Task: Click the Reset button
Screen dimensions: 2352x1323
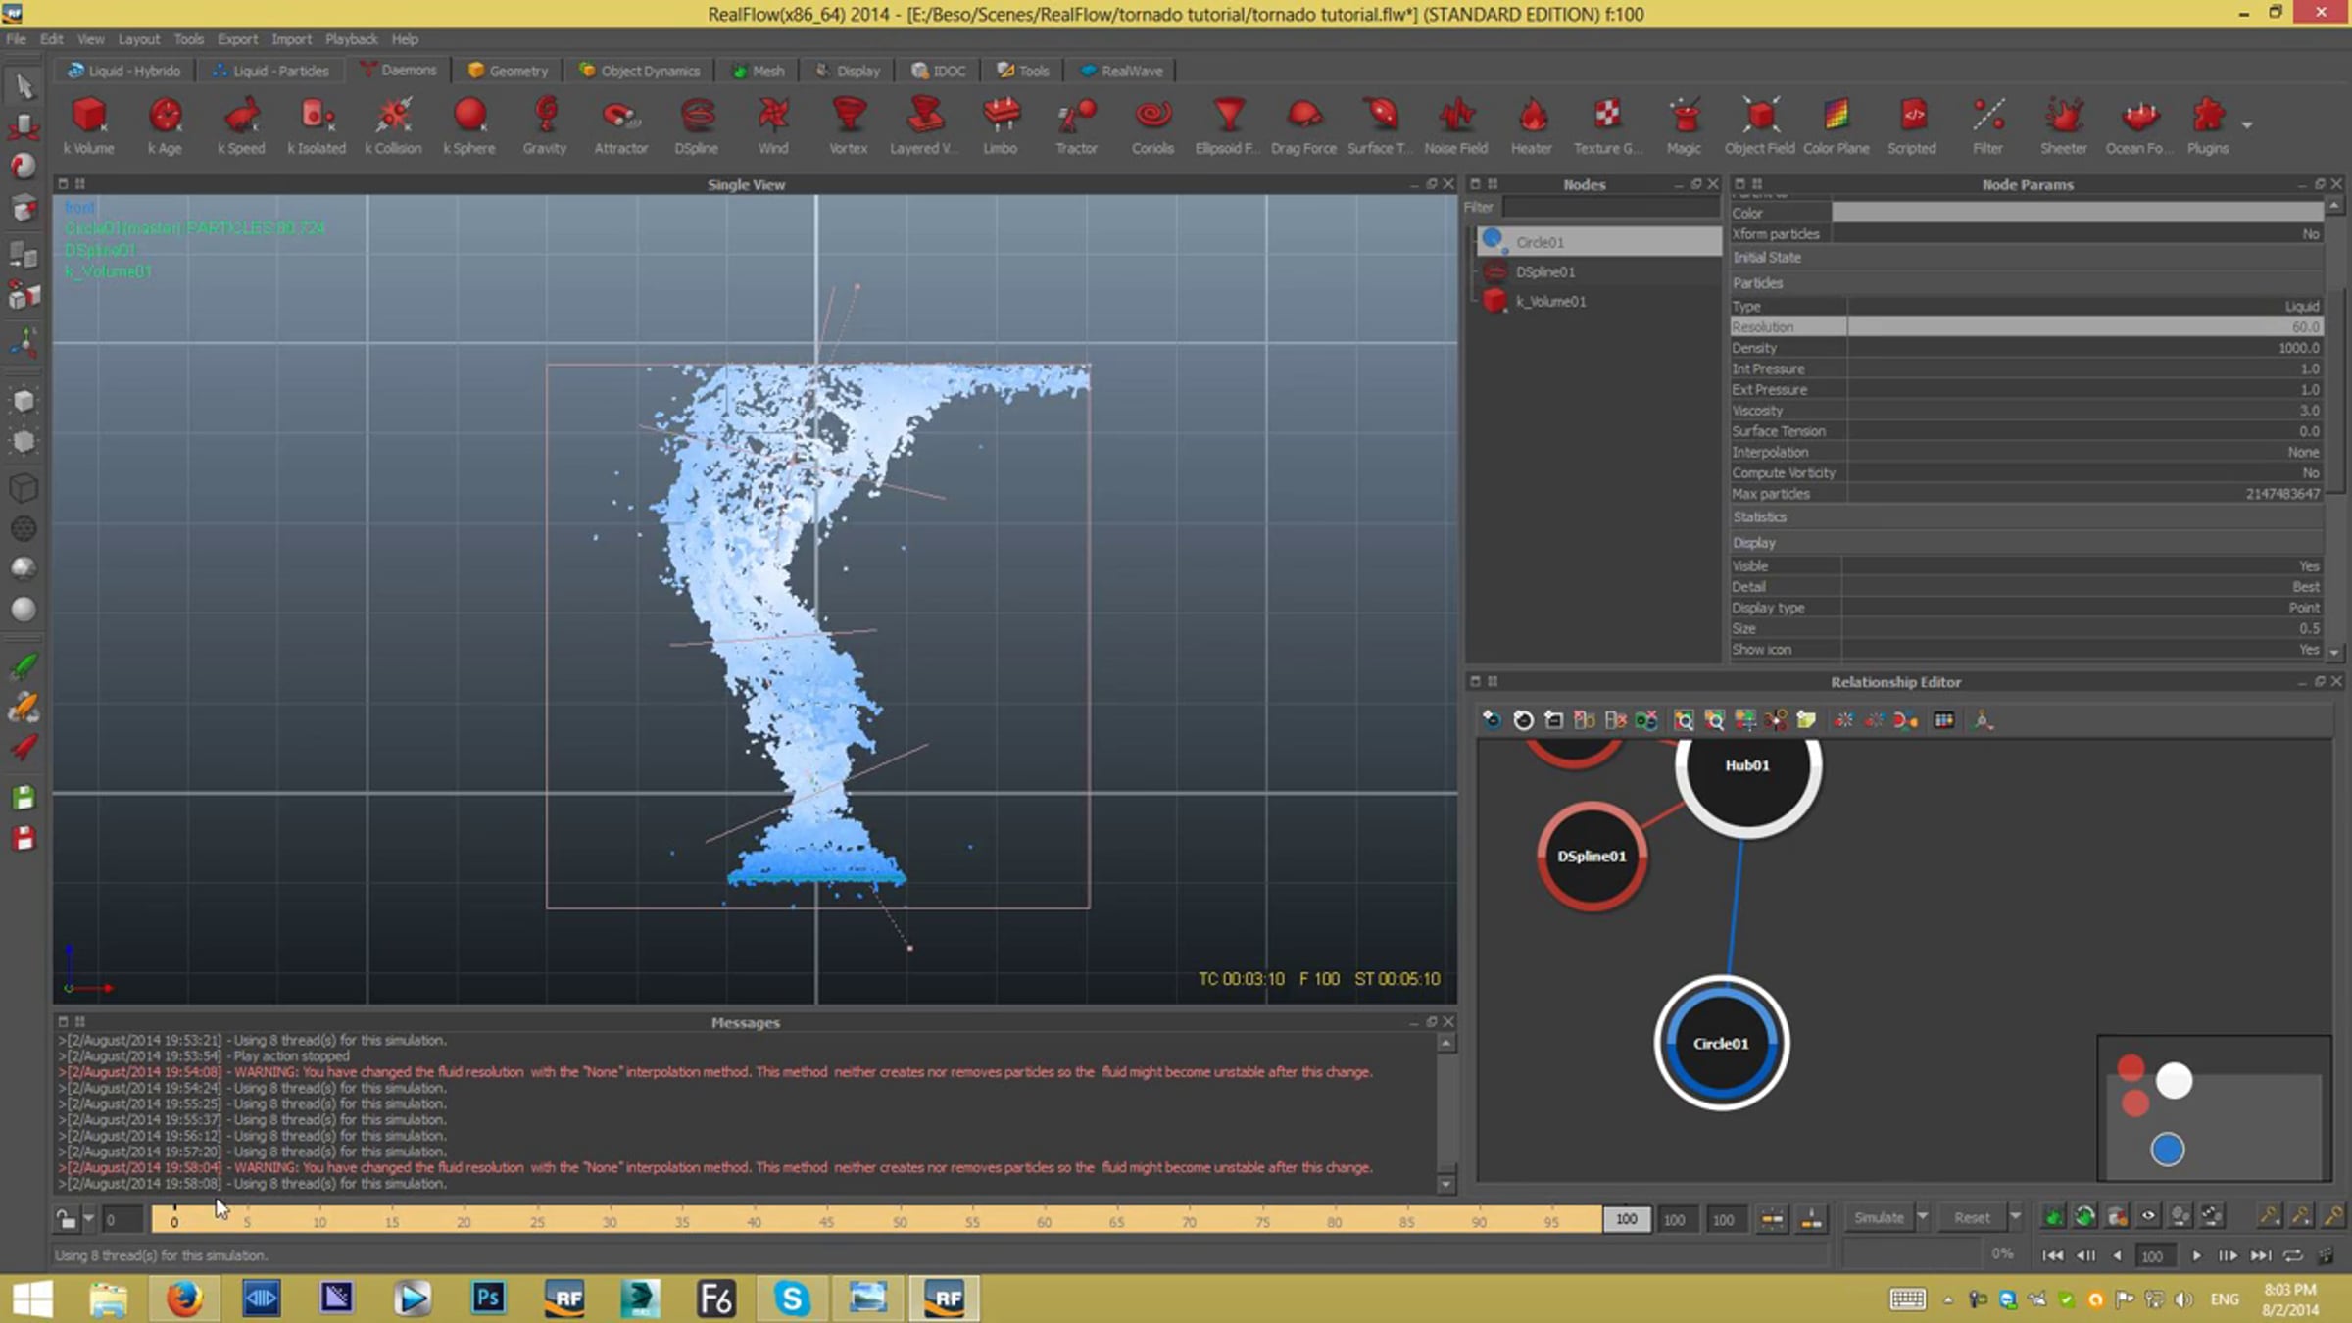Action: (x=1972, y=1217)
